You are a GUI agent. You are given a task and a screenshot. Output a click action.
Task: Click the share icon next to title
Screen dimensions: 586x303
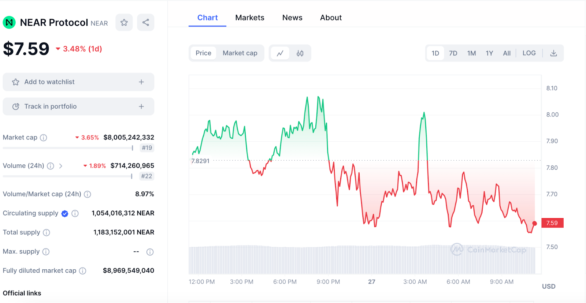145,23
